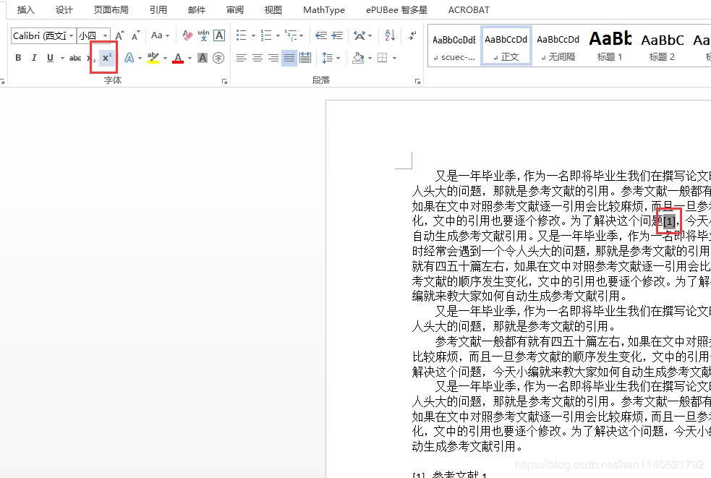Viewport: 711px width, 478px height.
Task: Show or hide paragraph marks
Action: click(412, 35)
